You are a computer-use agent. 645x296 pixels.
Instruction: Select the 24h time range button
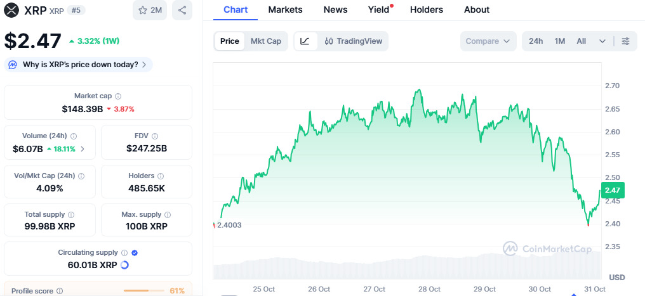click(536, 41)
